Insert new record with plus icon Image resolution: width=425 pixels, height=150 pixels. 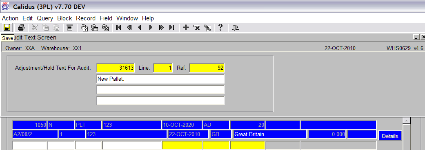(186, 27)
